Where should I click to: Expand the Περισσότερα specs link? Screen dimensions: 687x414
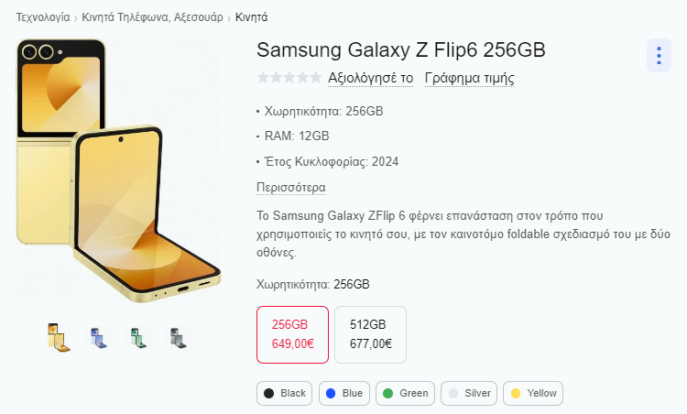(x=291, y=188)
